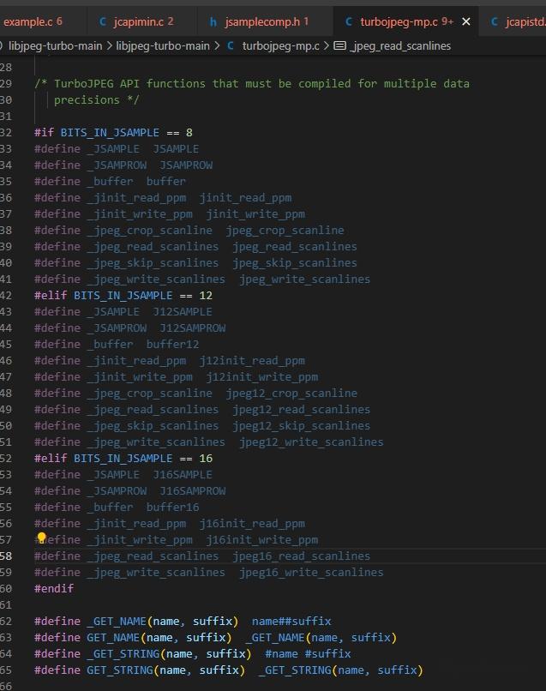Click the C file icon on jcapimin.c tab
This screenshot has height=691, width=546.
tap(104, 21)
